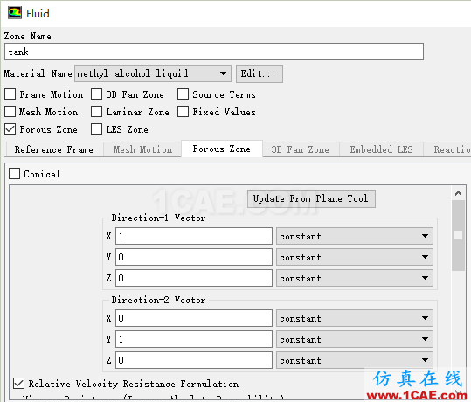
Task: Open the Material Name dropdown
Action: click(x=153, y=73)
